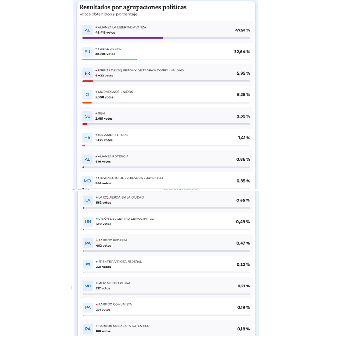Click the HA badge for Hagamos Futuro
This screenshot has width=340, height=340.
click(87, 138)
